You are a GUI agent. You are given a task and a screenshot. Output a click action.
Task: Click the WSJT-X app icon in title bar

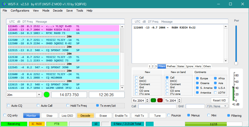click(4, 4)
